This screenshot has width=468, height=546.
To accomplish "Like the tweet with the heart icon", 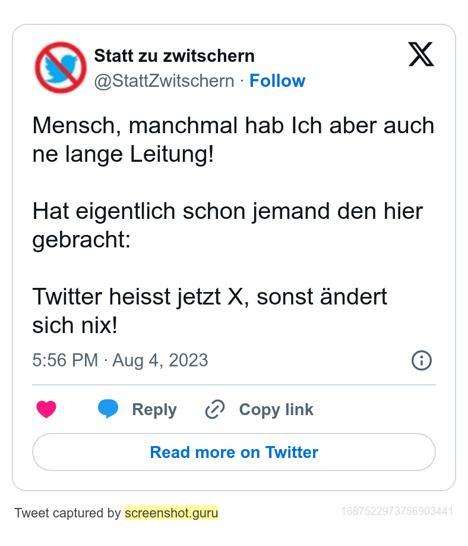I will pyautogui.click(x=46, y=409).
